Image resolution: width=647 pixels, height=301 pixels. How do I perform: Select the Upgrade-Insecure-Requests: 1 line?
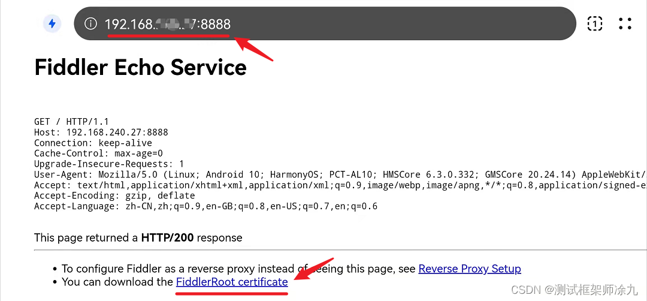click(109, 164)
